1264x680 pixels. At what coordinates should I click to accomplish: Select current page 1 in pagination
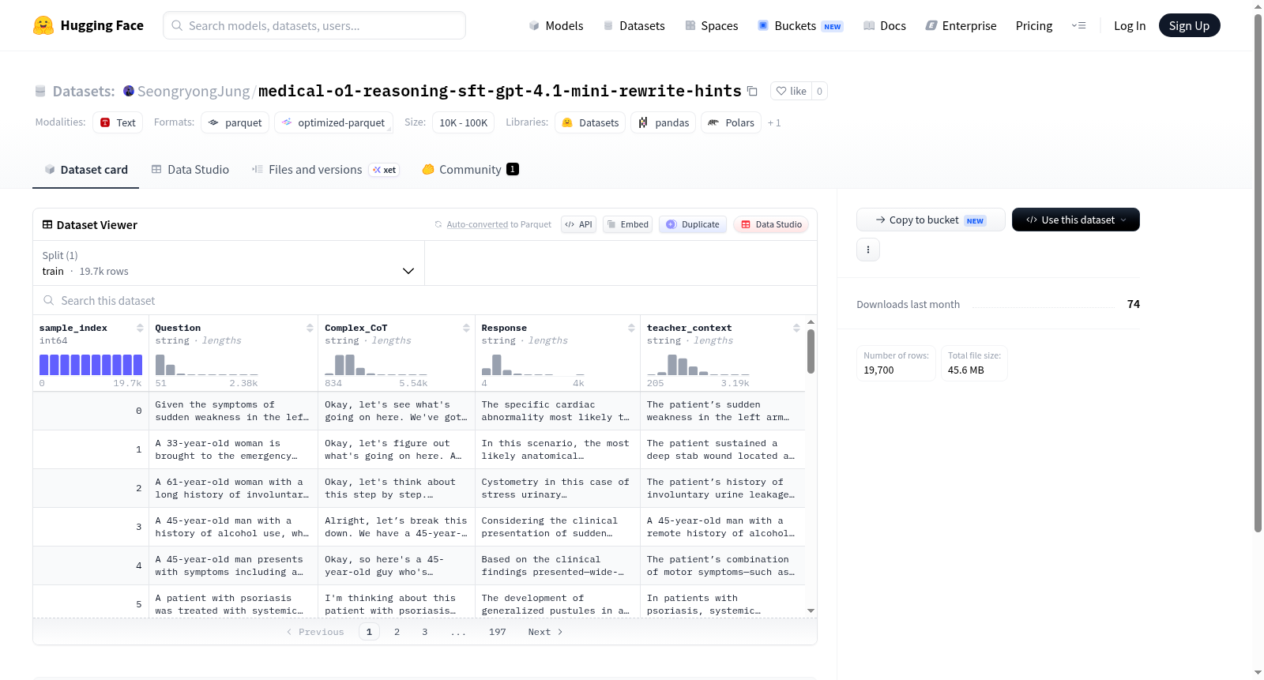369,632
